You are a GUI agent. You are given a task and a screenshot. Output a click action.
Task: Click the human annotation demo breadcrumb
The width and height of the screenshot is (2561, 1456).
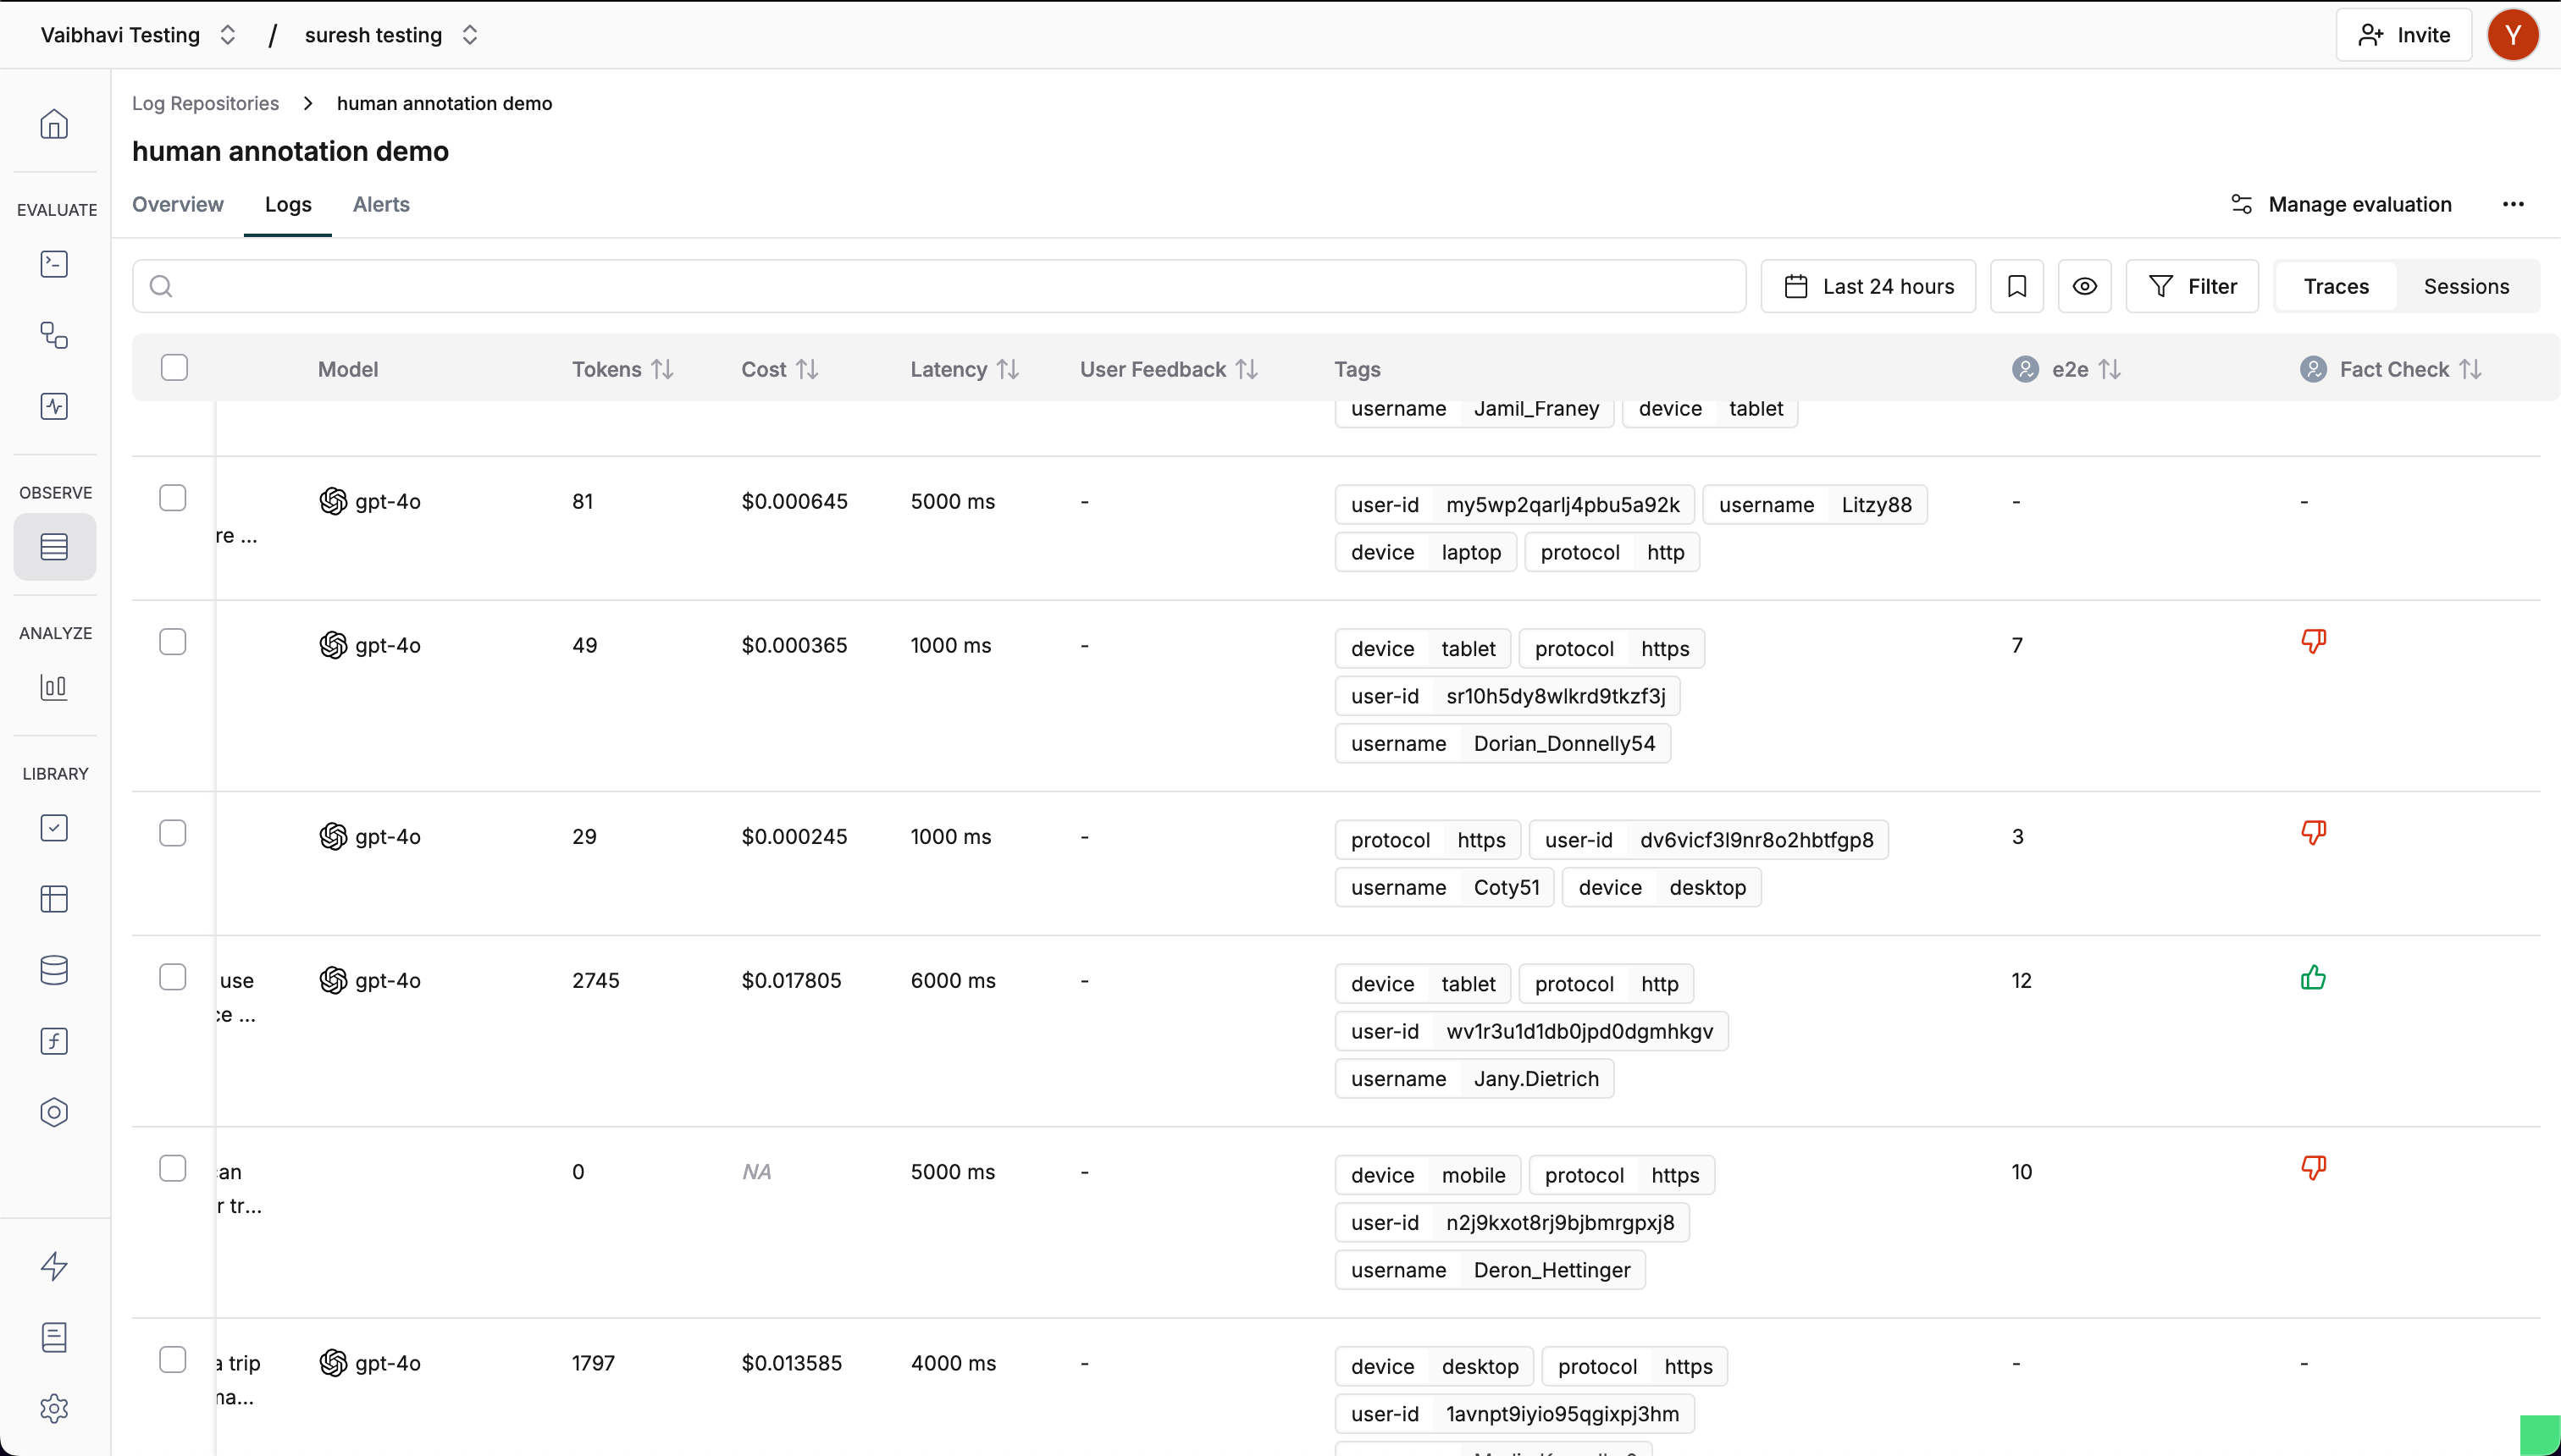click(x=444, y=103)
